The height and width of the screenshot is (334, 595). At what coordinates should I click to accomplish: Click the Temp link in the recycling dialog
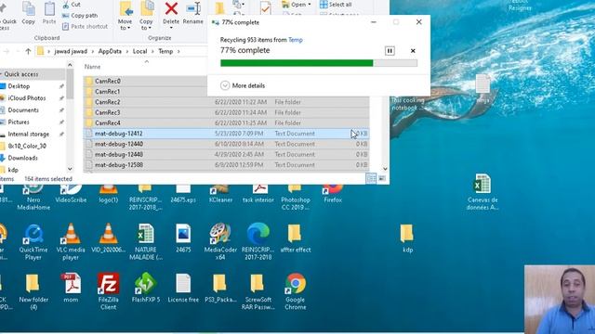tap(296, 40)
